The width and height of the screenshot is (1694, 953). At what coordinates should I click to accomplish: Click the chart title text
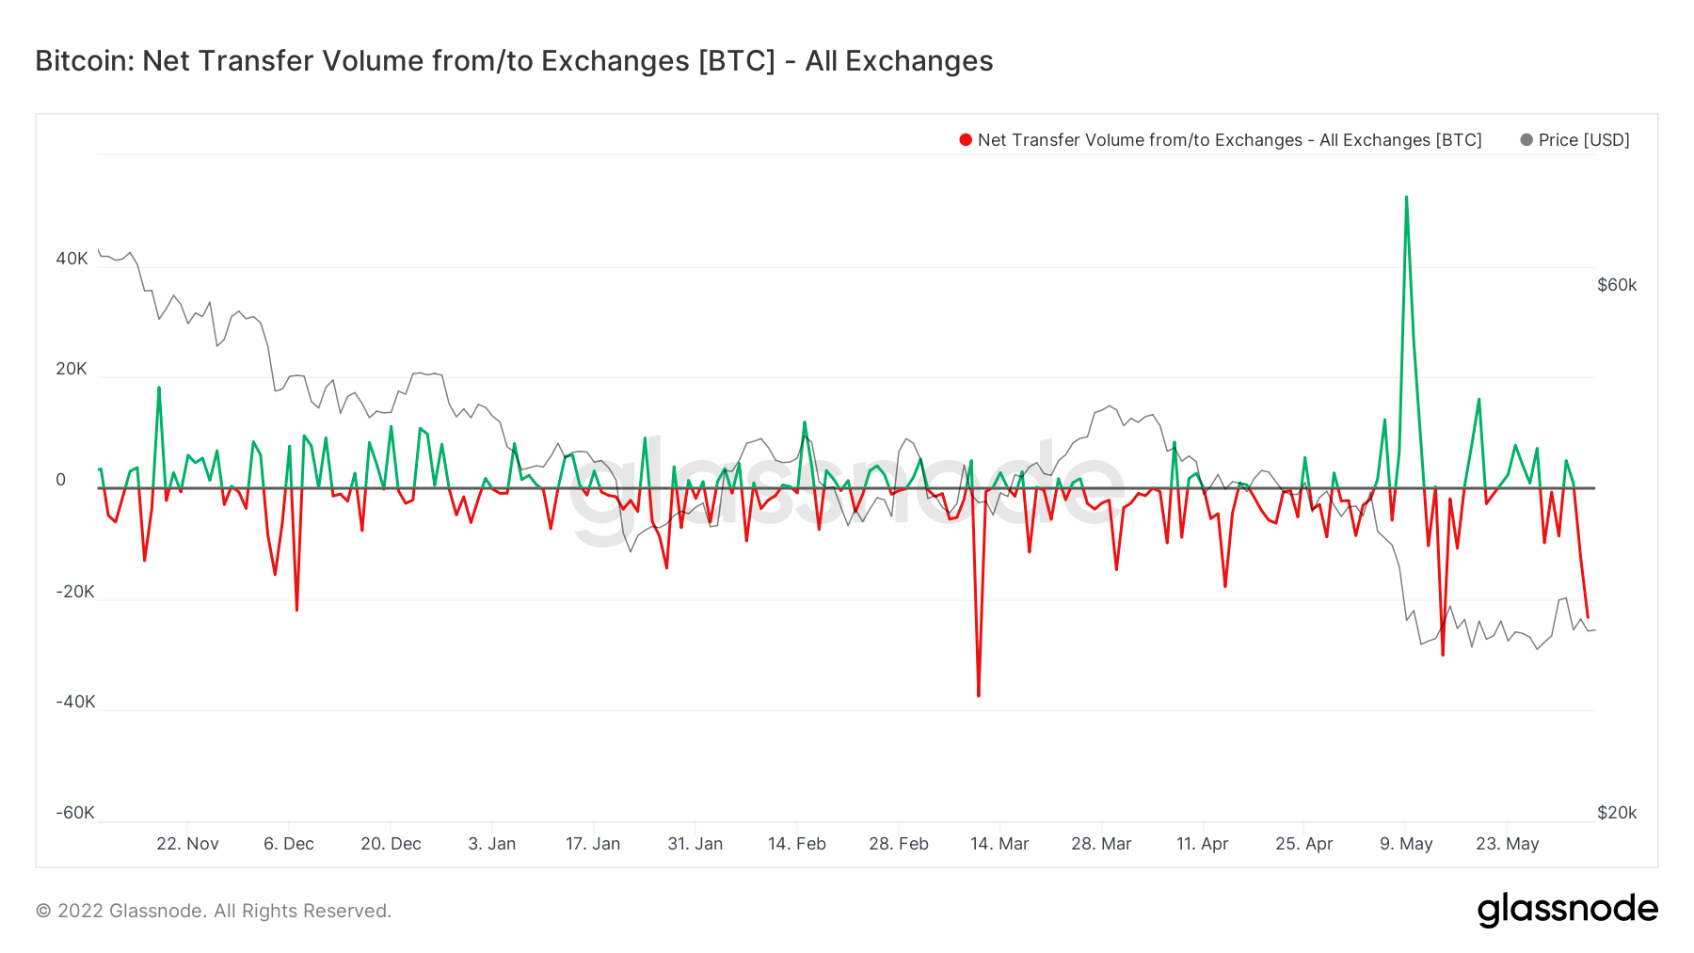(514, 61)
